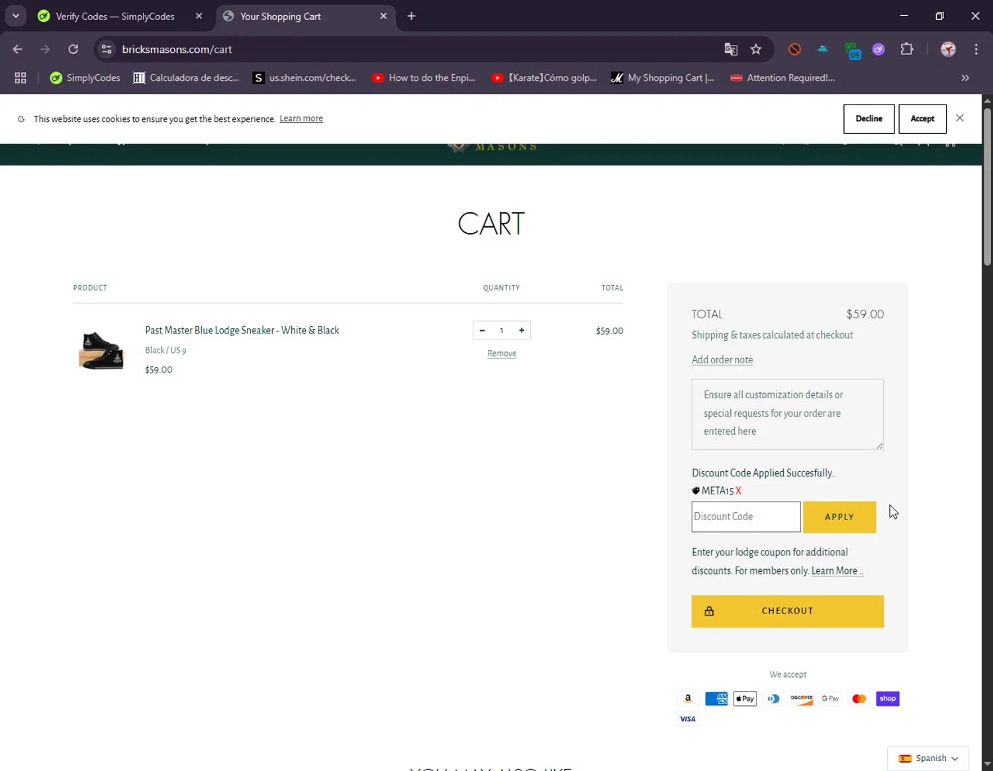This screenshot has width=993, height=771.
Task: Click the Visa payment icon
Action: click(688, 719)
